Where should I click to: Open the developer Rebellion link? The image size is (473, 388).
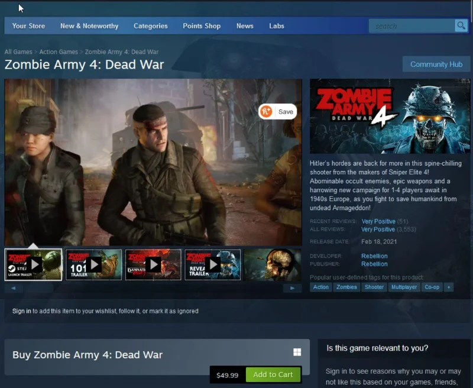click(x=374, y=256)
